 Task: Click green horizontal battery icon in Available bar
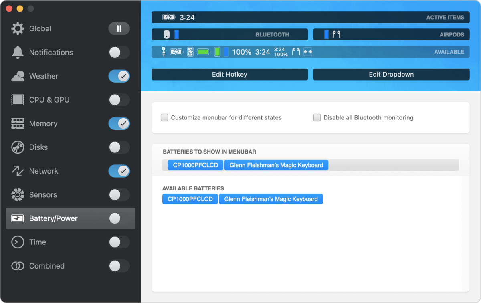pos(204,52)
